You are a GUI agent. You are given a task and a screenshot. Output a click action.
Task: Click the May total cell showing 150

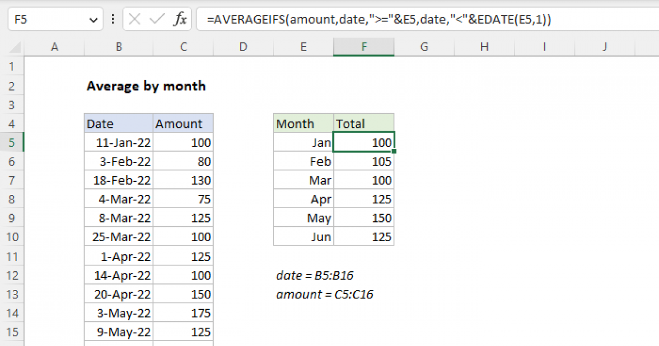tap(364, 218)
